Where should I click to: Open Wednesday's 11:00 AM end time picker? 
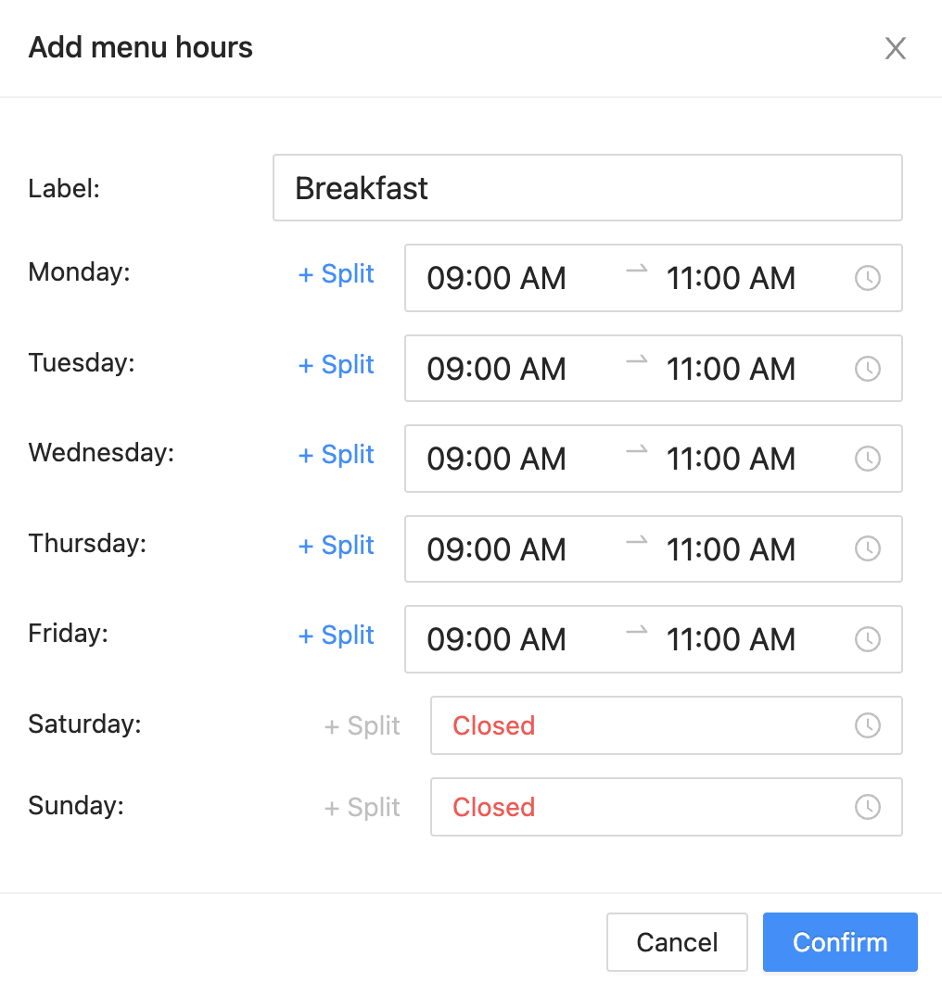[731, 459]
